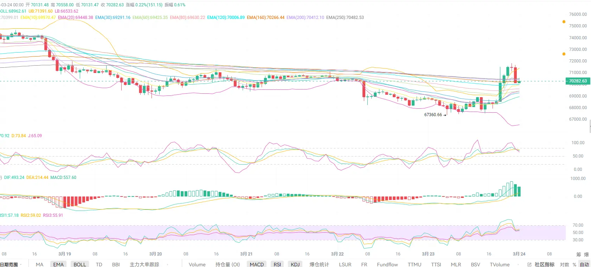The image size is (591, 267).
Task: Click the Bollinger LB:66533.62 value
Action: pos(66,11)
